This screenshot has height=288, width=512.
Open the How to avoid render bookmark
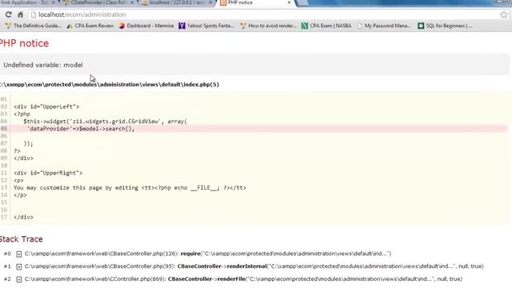coord(268,26)
